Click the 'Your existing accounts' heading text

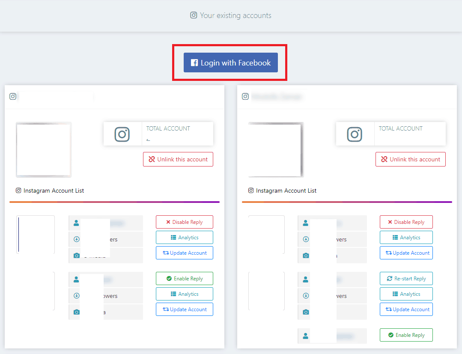tap(235, 15)
